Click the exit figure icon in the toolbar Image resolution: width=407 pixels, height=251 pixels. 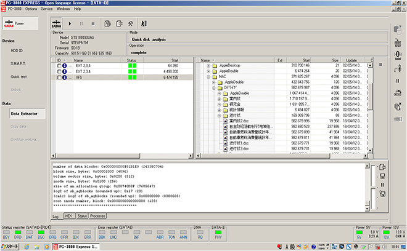(144, 24)
